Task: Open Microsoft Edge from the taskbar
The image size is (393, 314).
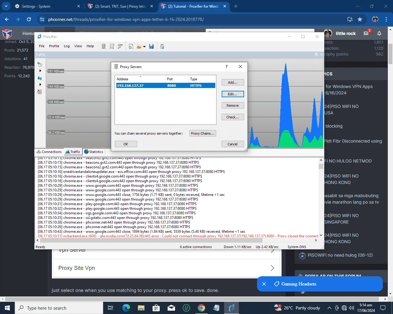Action: 126,308
